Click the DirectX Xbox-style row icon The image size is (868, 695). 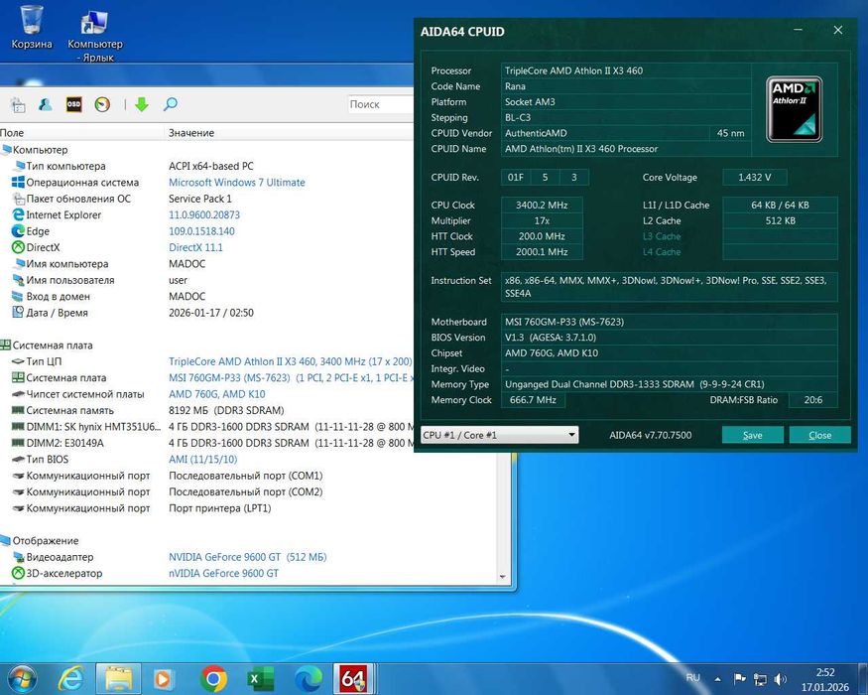18,247
